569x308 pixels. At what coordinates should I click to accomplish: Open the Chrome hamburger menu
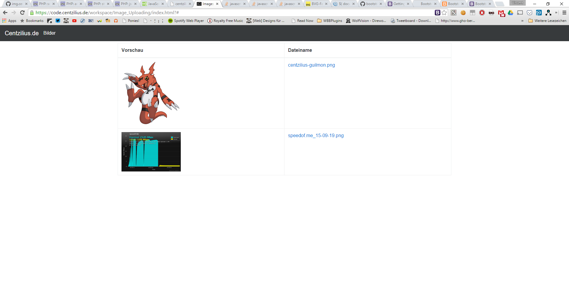(x=564, y=13)
